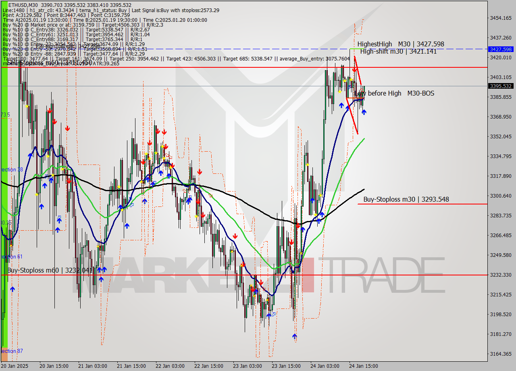Click the '23 Jan 03:00' time axis label

tap(247, 366)
